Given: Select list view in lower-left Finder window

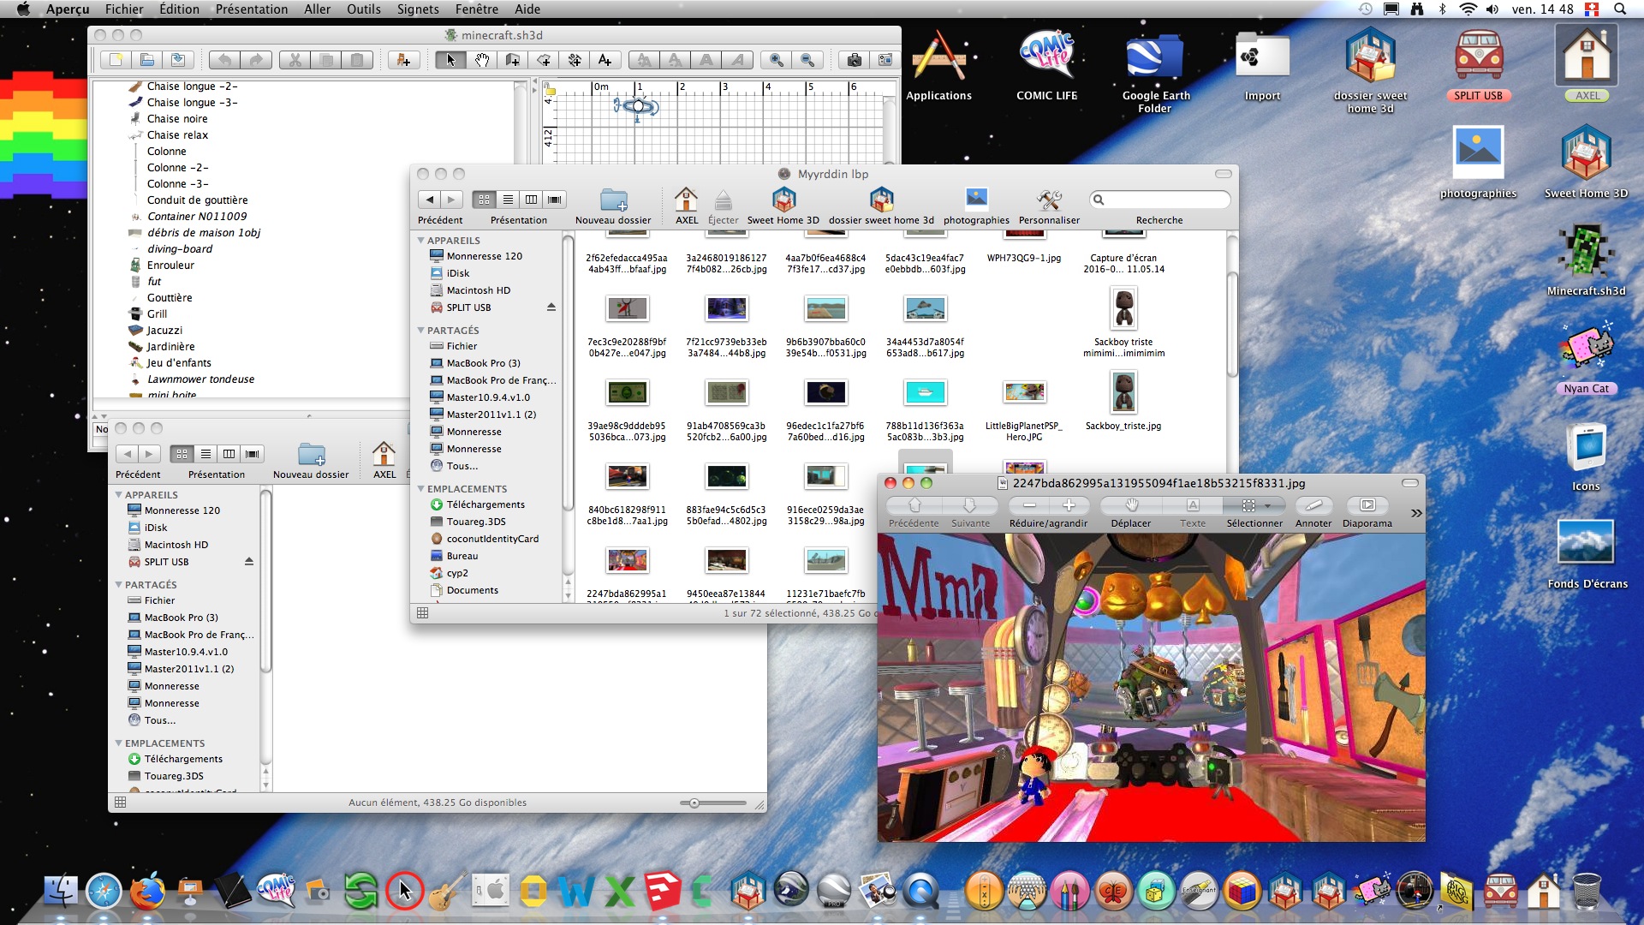Looking at the screenshot, I should [205, 454].
